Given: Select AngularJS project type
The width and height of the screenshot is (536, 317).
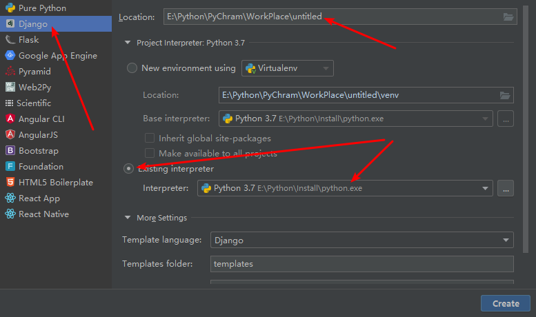Looking at the screenshot, I should tap(38, 134).
